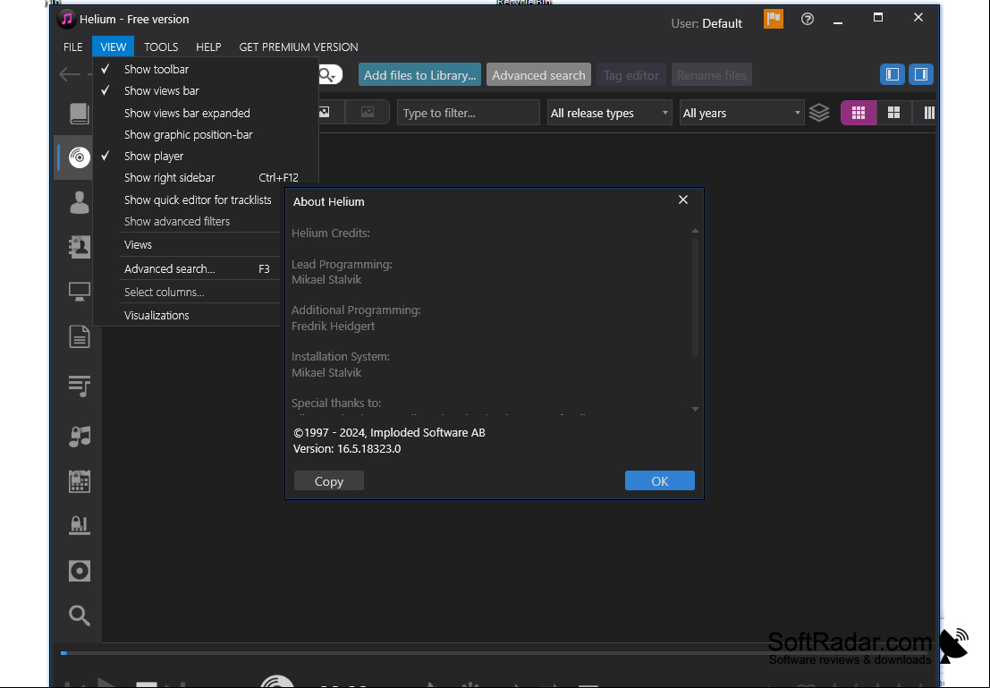Click OK in About Helium dialog
Screen dimensions: 990x688
(660, 480)
